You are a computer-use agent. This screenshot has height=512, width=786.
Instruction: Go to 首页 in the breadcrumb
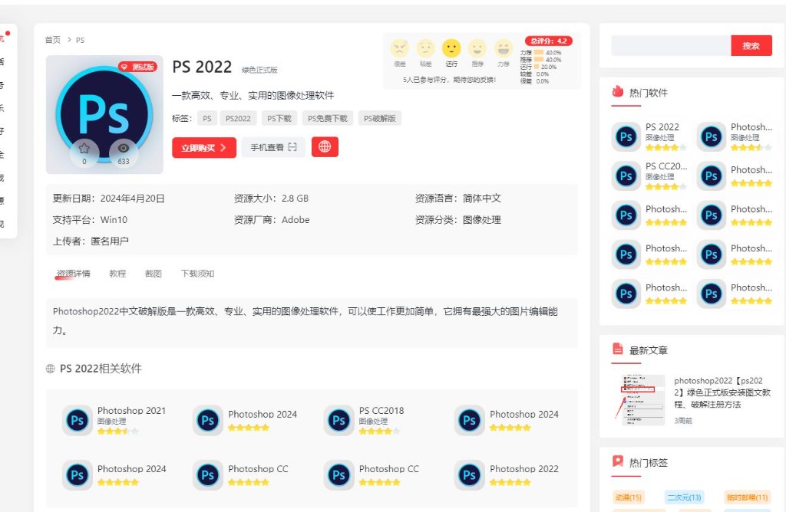53,40
